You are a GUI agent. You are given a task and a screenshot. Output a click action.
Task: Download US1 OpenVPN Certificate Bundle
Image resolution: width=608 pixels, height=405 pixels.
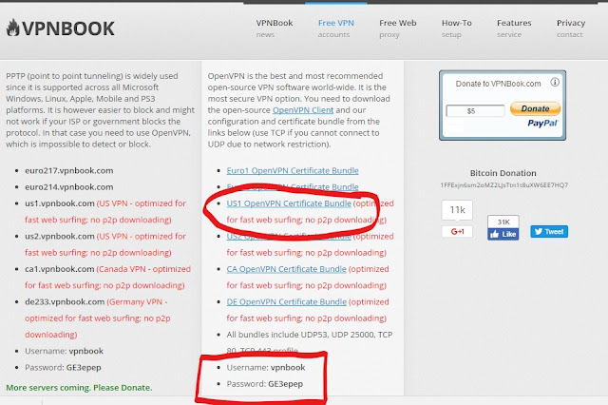point(289,203)
